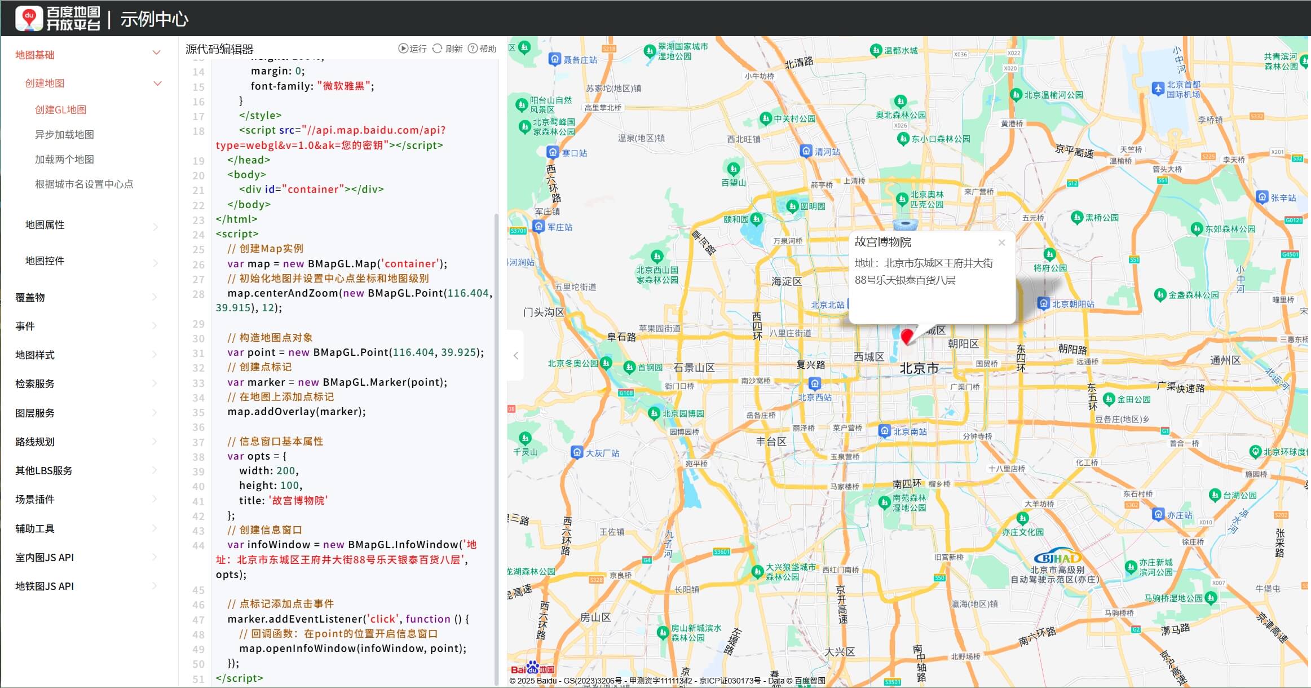The height and width of the screenshot is (688, 1311).
Task: Click the 示例中心 header title
Action: point(154,19)
